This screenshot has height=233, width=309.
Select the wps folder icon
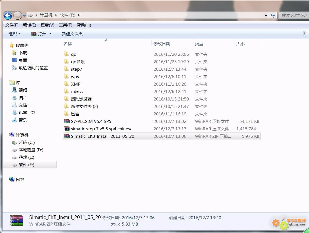click(x=67, y=77)
